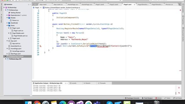
Task: Navigate back in editor history
Action: pos(34,5)
